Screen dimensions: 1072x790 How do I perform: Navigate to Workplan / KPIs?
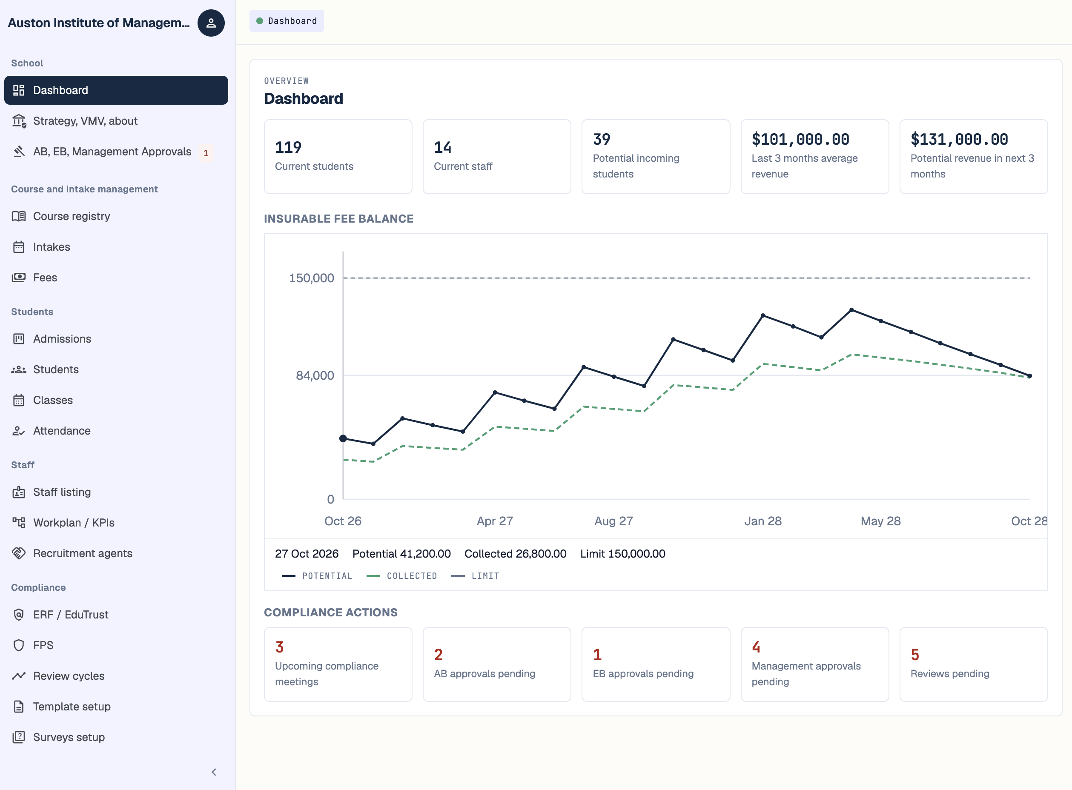point(116,523)
